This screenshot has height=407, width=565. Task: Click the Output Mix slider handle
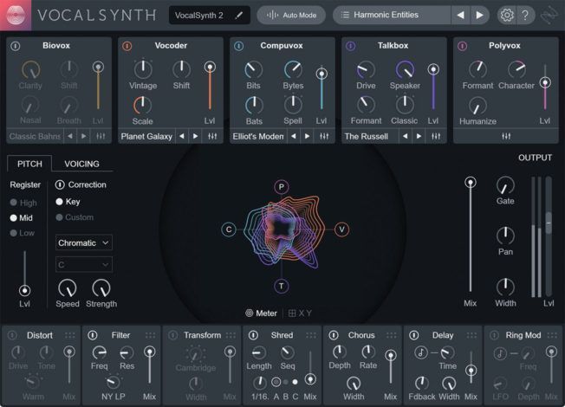[471, 182]
